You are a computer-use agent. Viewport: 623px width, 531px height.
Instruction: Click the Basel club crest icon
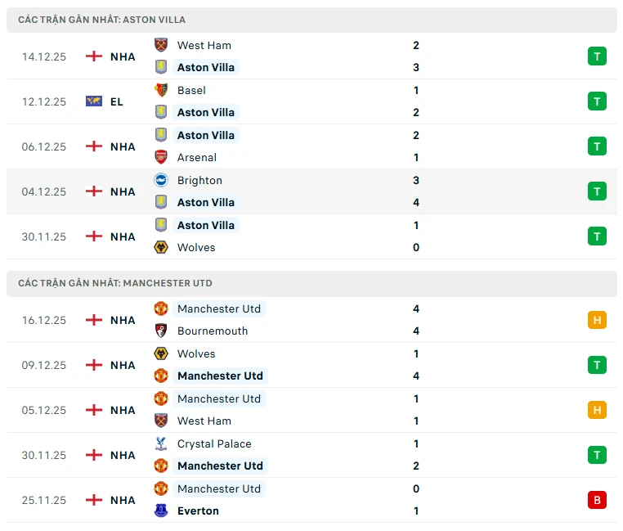[161, 90]
